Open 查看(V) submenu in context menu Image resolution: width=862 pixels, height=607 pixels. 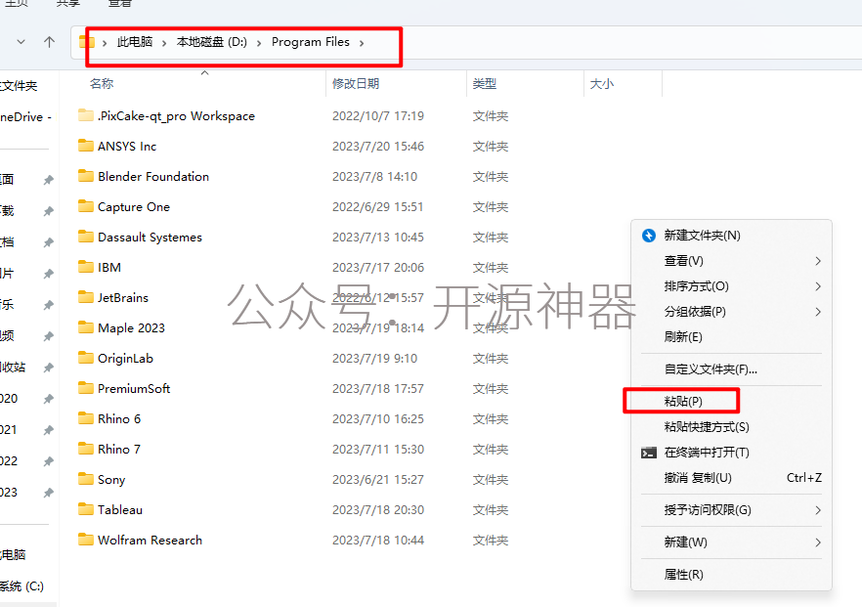point(731,261)
